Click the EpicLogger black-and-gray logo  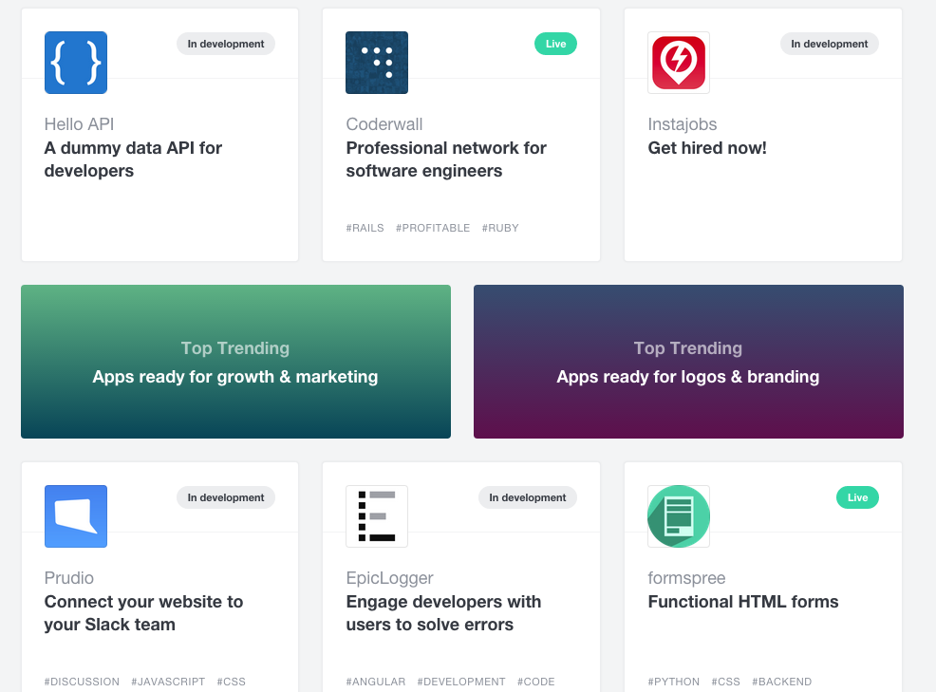pyautogui.click(x=377, y=516)
